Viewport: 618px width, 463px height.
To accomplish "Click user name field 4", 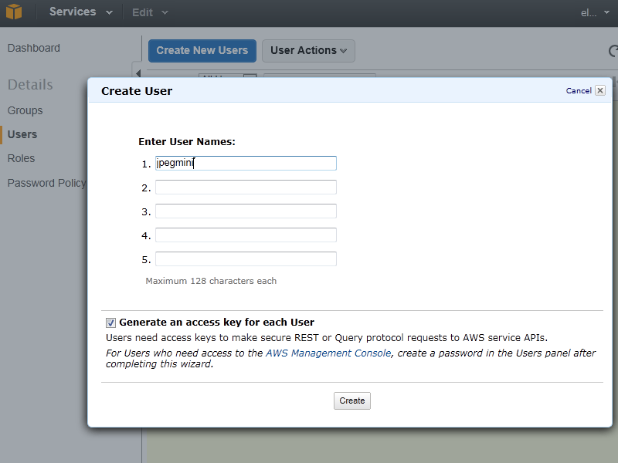I will [x=246, y=235].
